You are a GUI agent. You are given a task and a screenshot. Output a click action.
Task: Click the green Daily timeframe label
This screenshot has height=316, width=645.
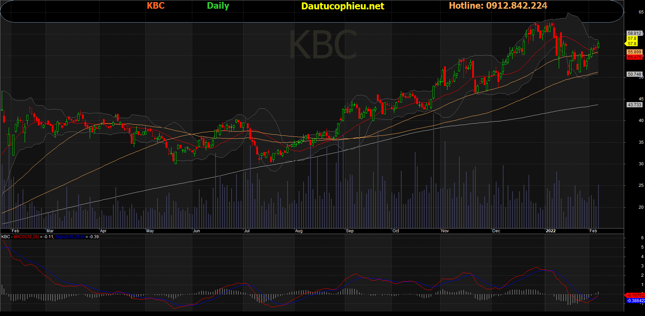[218, 6]
